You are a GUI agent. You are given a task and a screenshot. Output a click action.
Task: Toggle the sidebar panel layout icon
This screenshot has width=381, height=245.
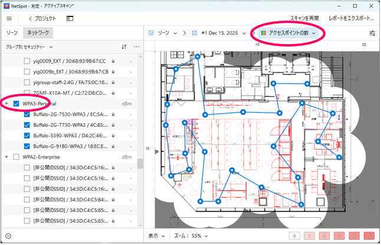coord(70,19)
